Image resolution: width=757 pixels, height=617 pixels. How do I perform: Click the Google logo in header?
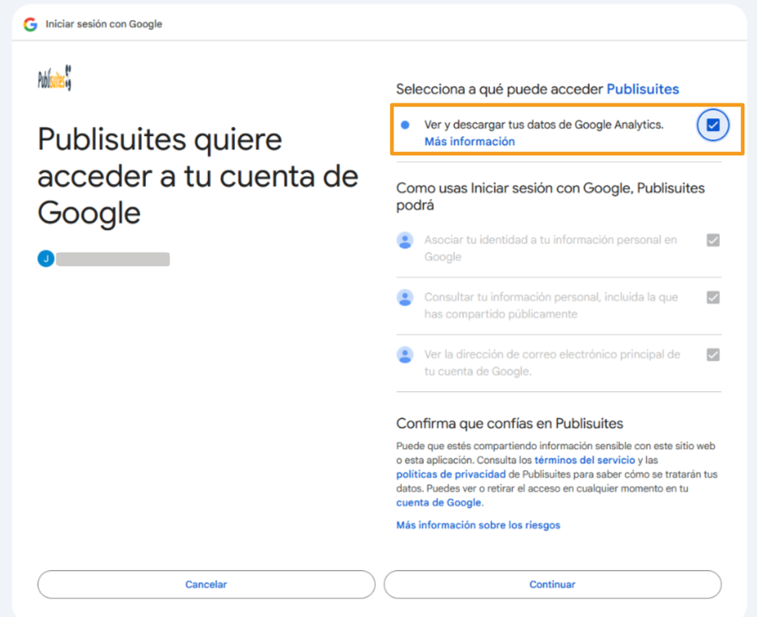(x=30, y=24)
